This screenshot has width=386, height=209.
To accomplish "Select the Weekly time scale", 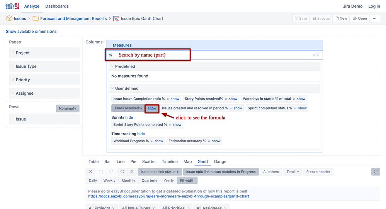I will tap(109, 180).
